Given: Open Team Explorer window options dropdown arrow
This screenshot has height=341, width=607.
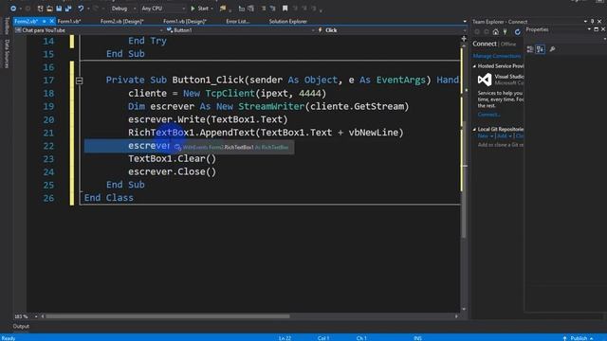Looking at the screenshot, I should 585,22.
